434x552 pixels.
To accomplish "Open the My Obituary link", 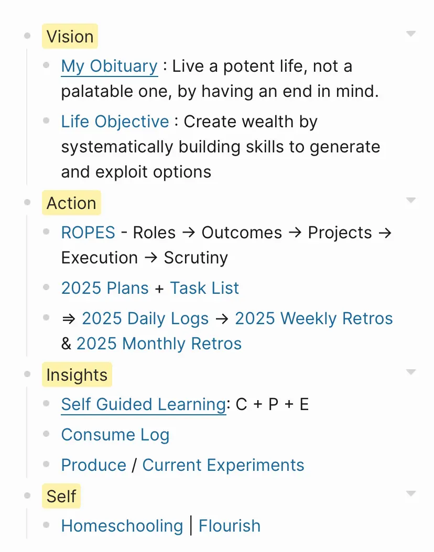I will coord(109,67).
